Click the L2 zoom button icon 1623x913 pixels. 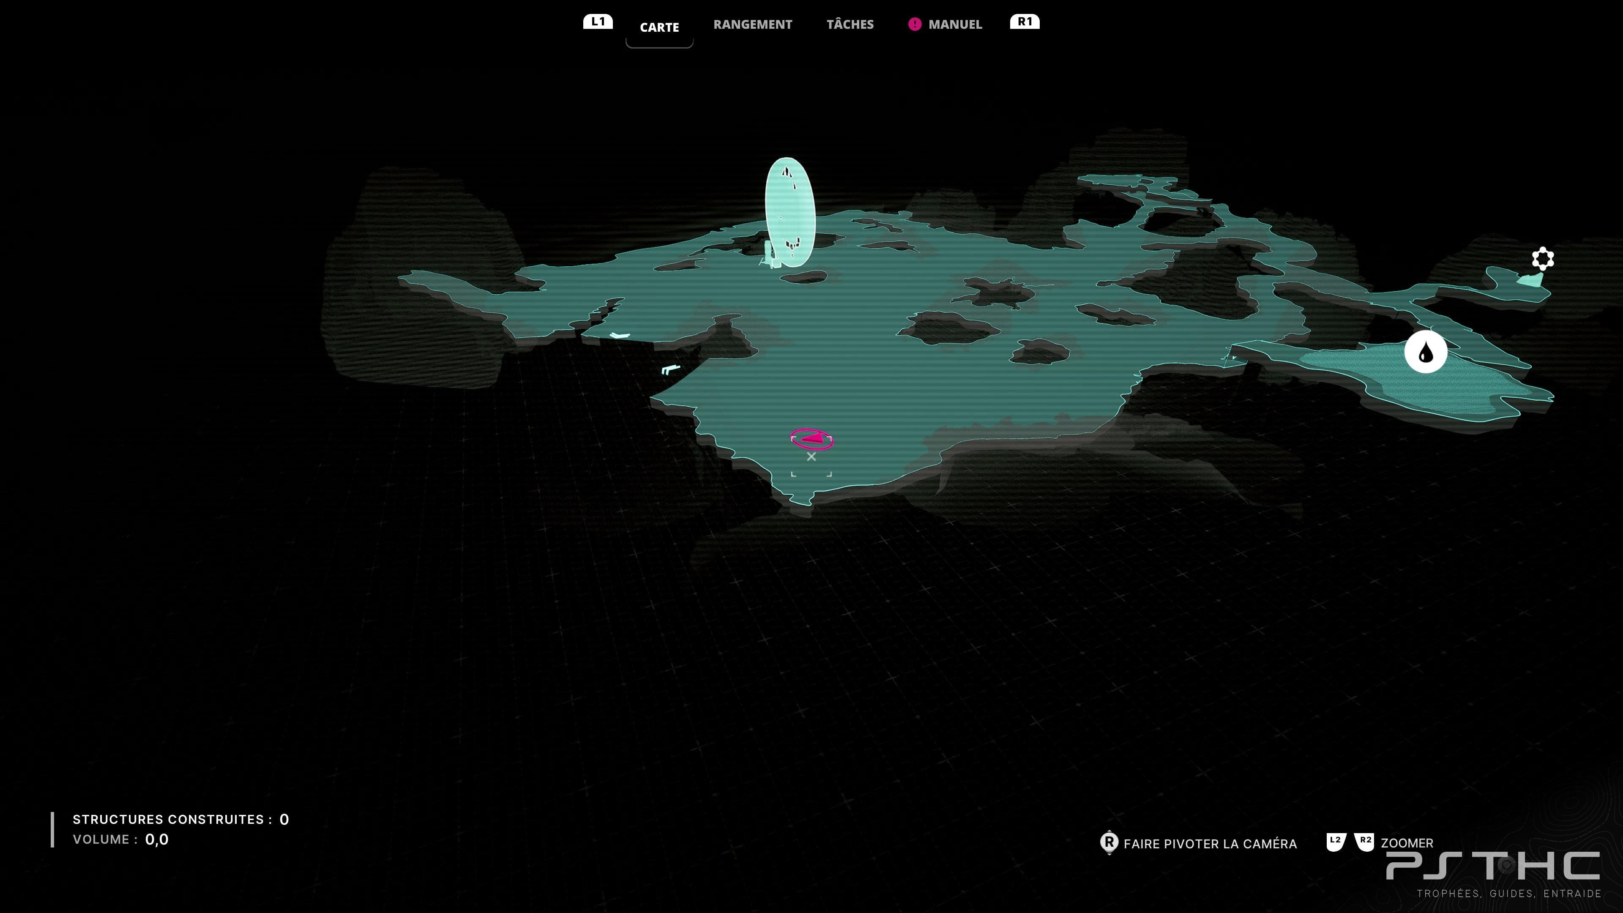click(1336, 842)
